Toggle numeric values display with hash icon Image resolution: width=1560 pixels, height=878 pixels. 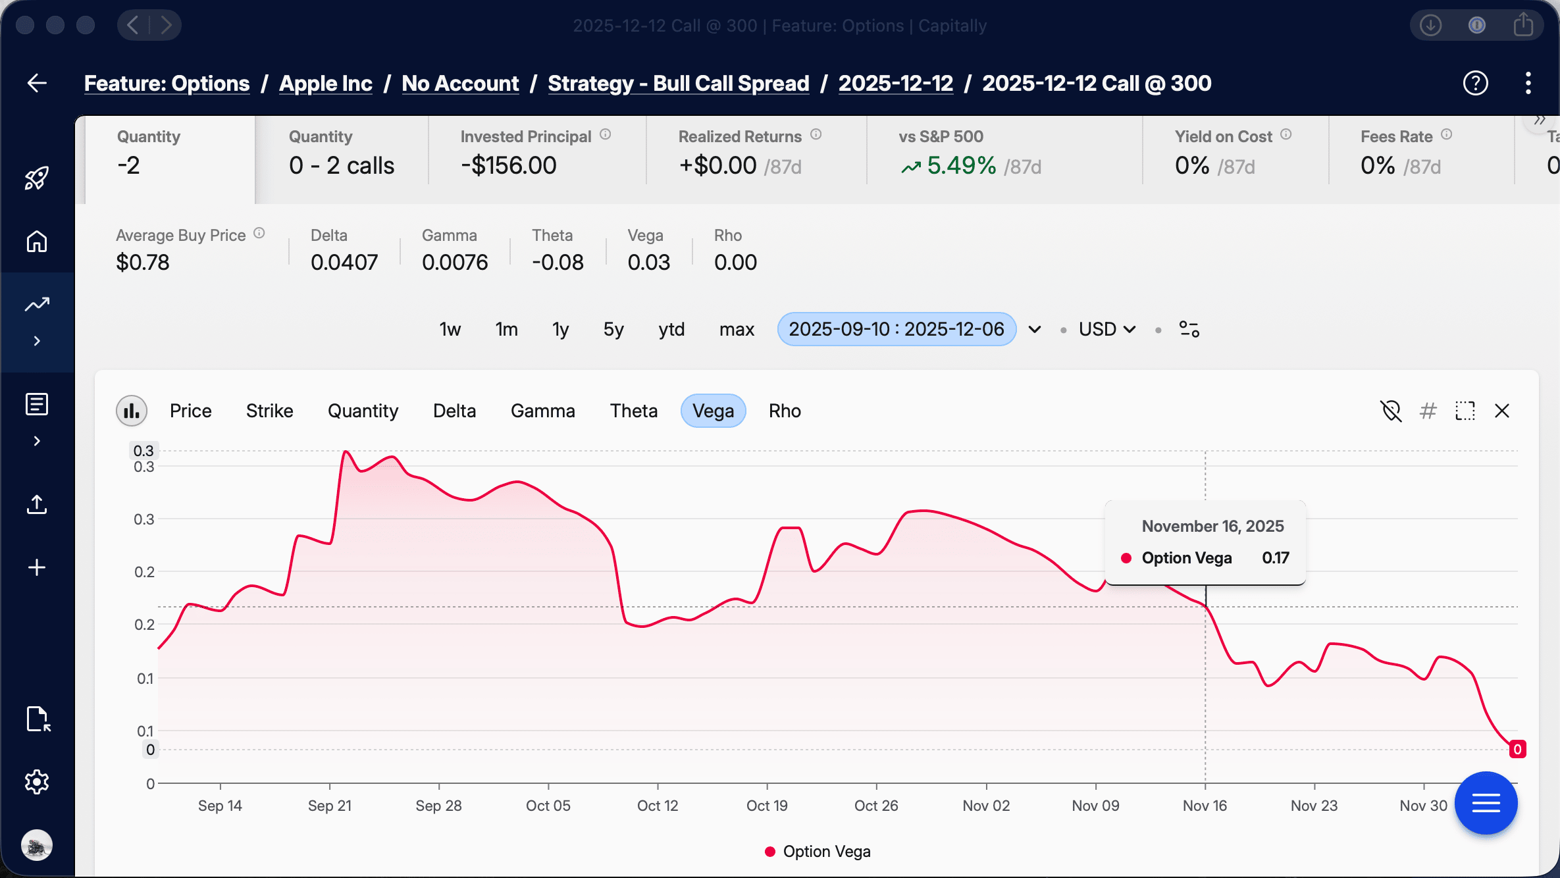(1428, 411)
